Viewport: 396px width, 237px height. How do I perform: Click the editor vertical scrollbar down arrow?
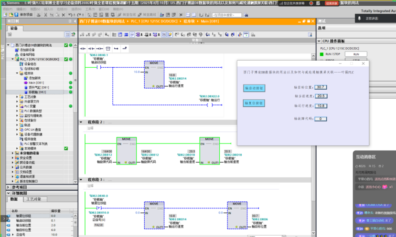(x=313, y=233)
